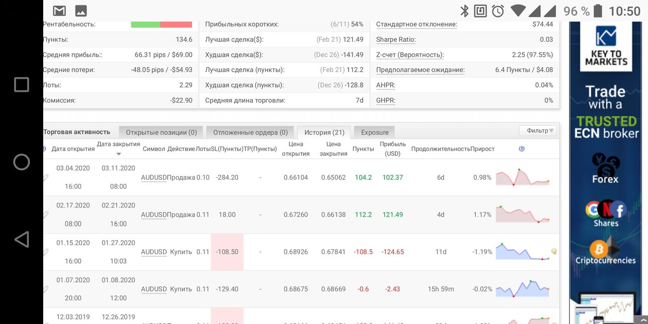
Task: Sort table by Лоты column header
Action: [x=203, y=149]
